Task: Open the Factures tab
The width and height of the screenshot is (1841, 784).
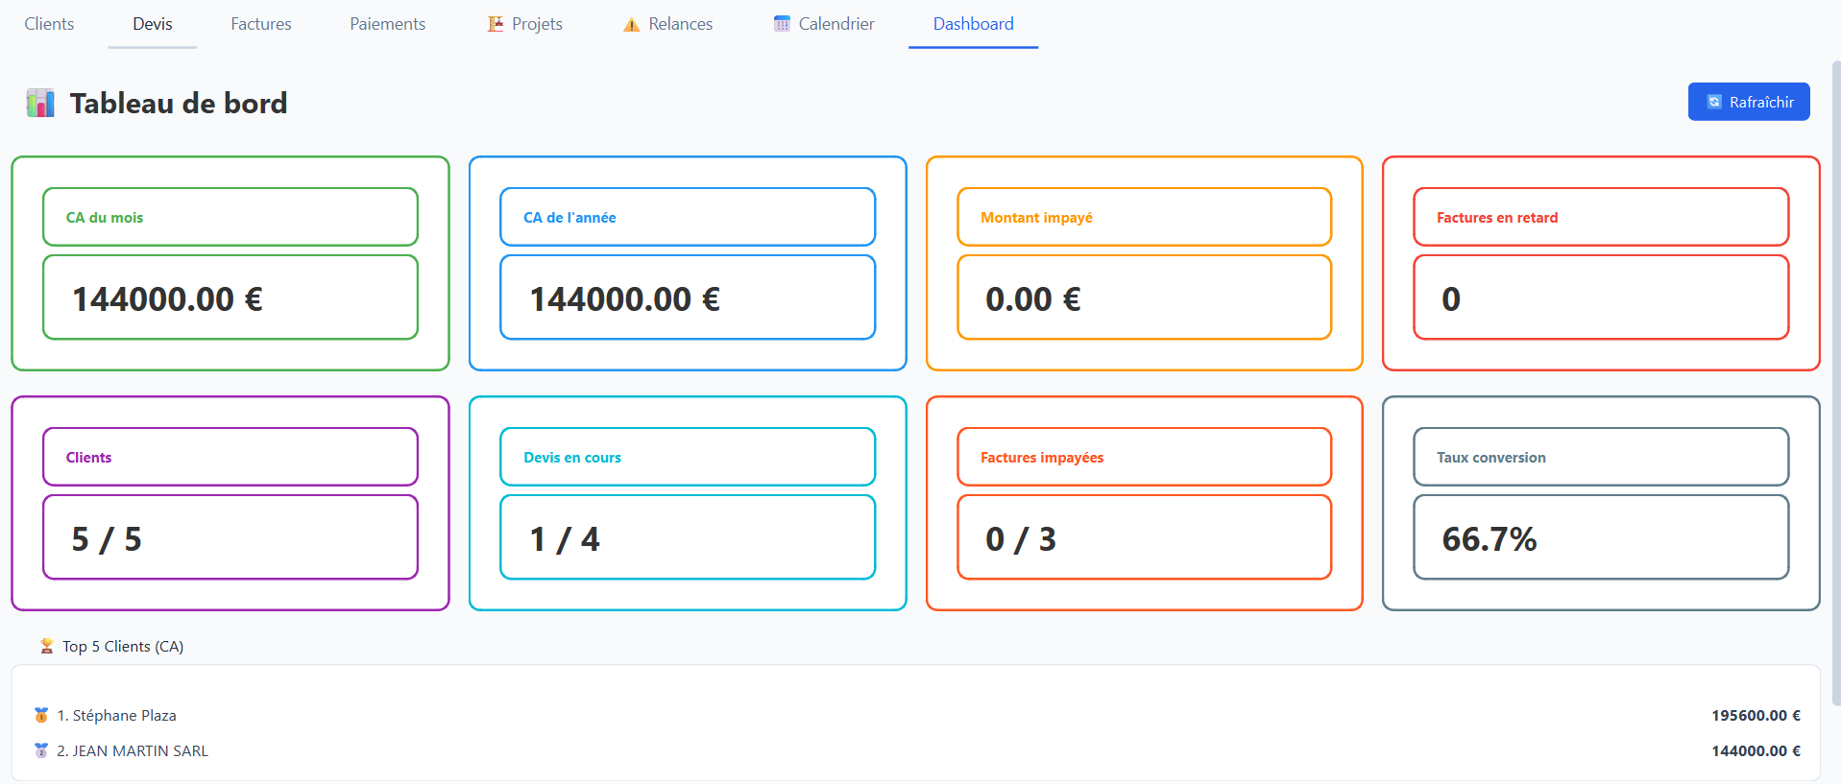Action: pos(261,24)
